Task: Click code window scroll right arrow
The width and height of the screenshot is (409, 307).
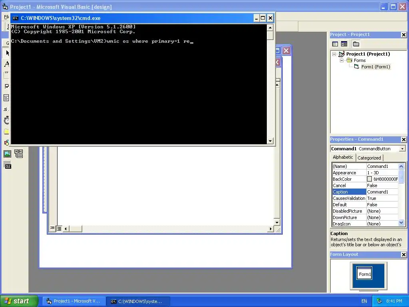Action: click(x=270, y=229)
